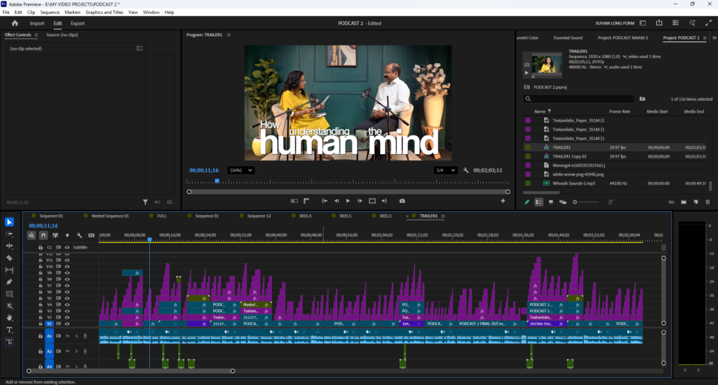The width and height of the screenshot is (718, 385).
Task: Toggle visibility eye of track V9
Action: 67,273
